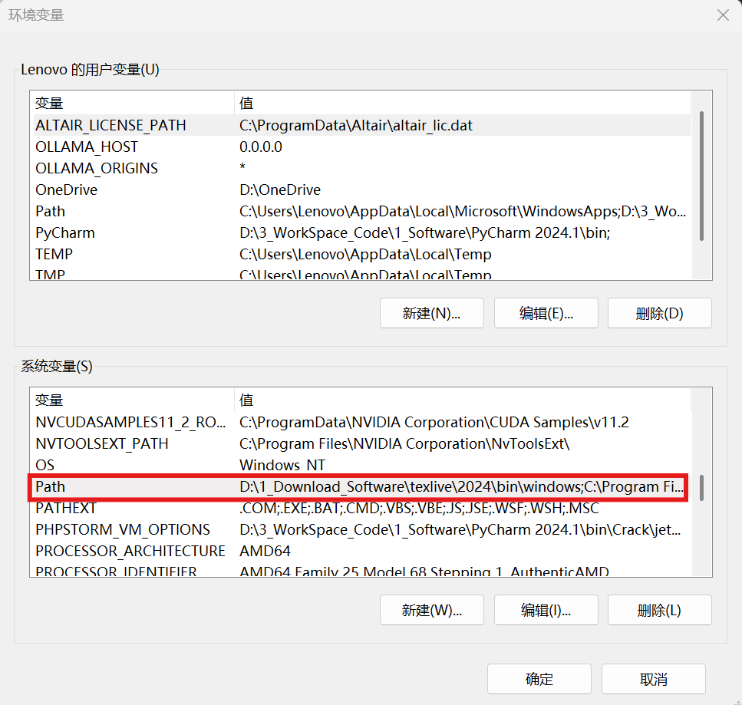Screen dimensions: 742x705
Task: Cancel the dialog with 取消
Action: tap(653, 679)
